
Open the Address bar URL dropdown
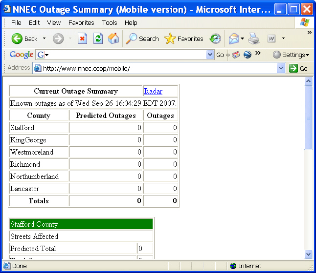pos(281,68)
